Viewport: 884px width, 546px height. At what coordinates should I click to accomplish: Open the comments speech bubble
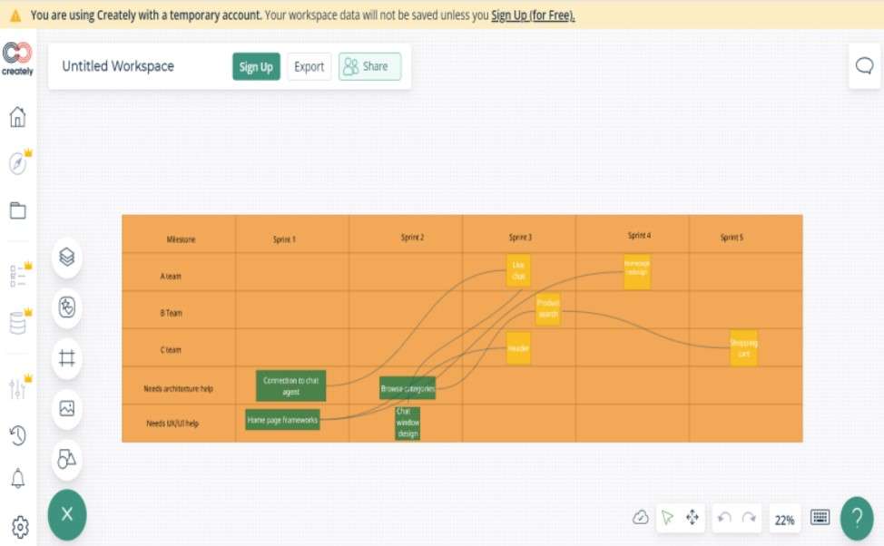click(864, 65)
